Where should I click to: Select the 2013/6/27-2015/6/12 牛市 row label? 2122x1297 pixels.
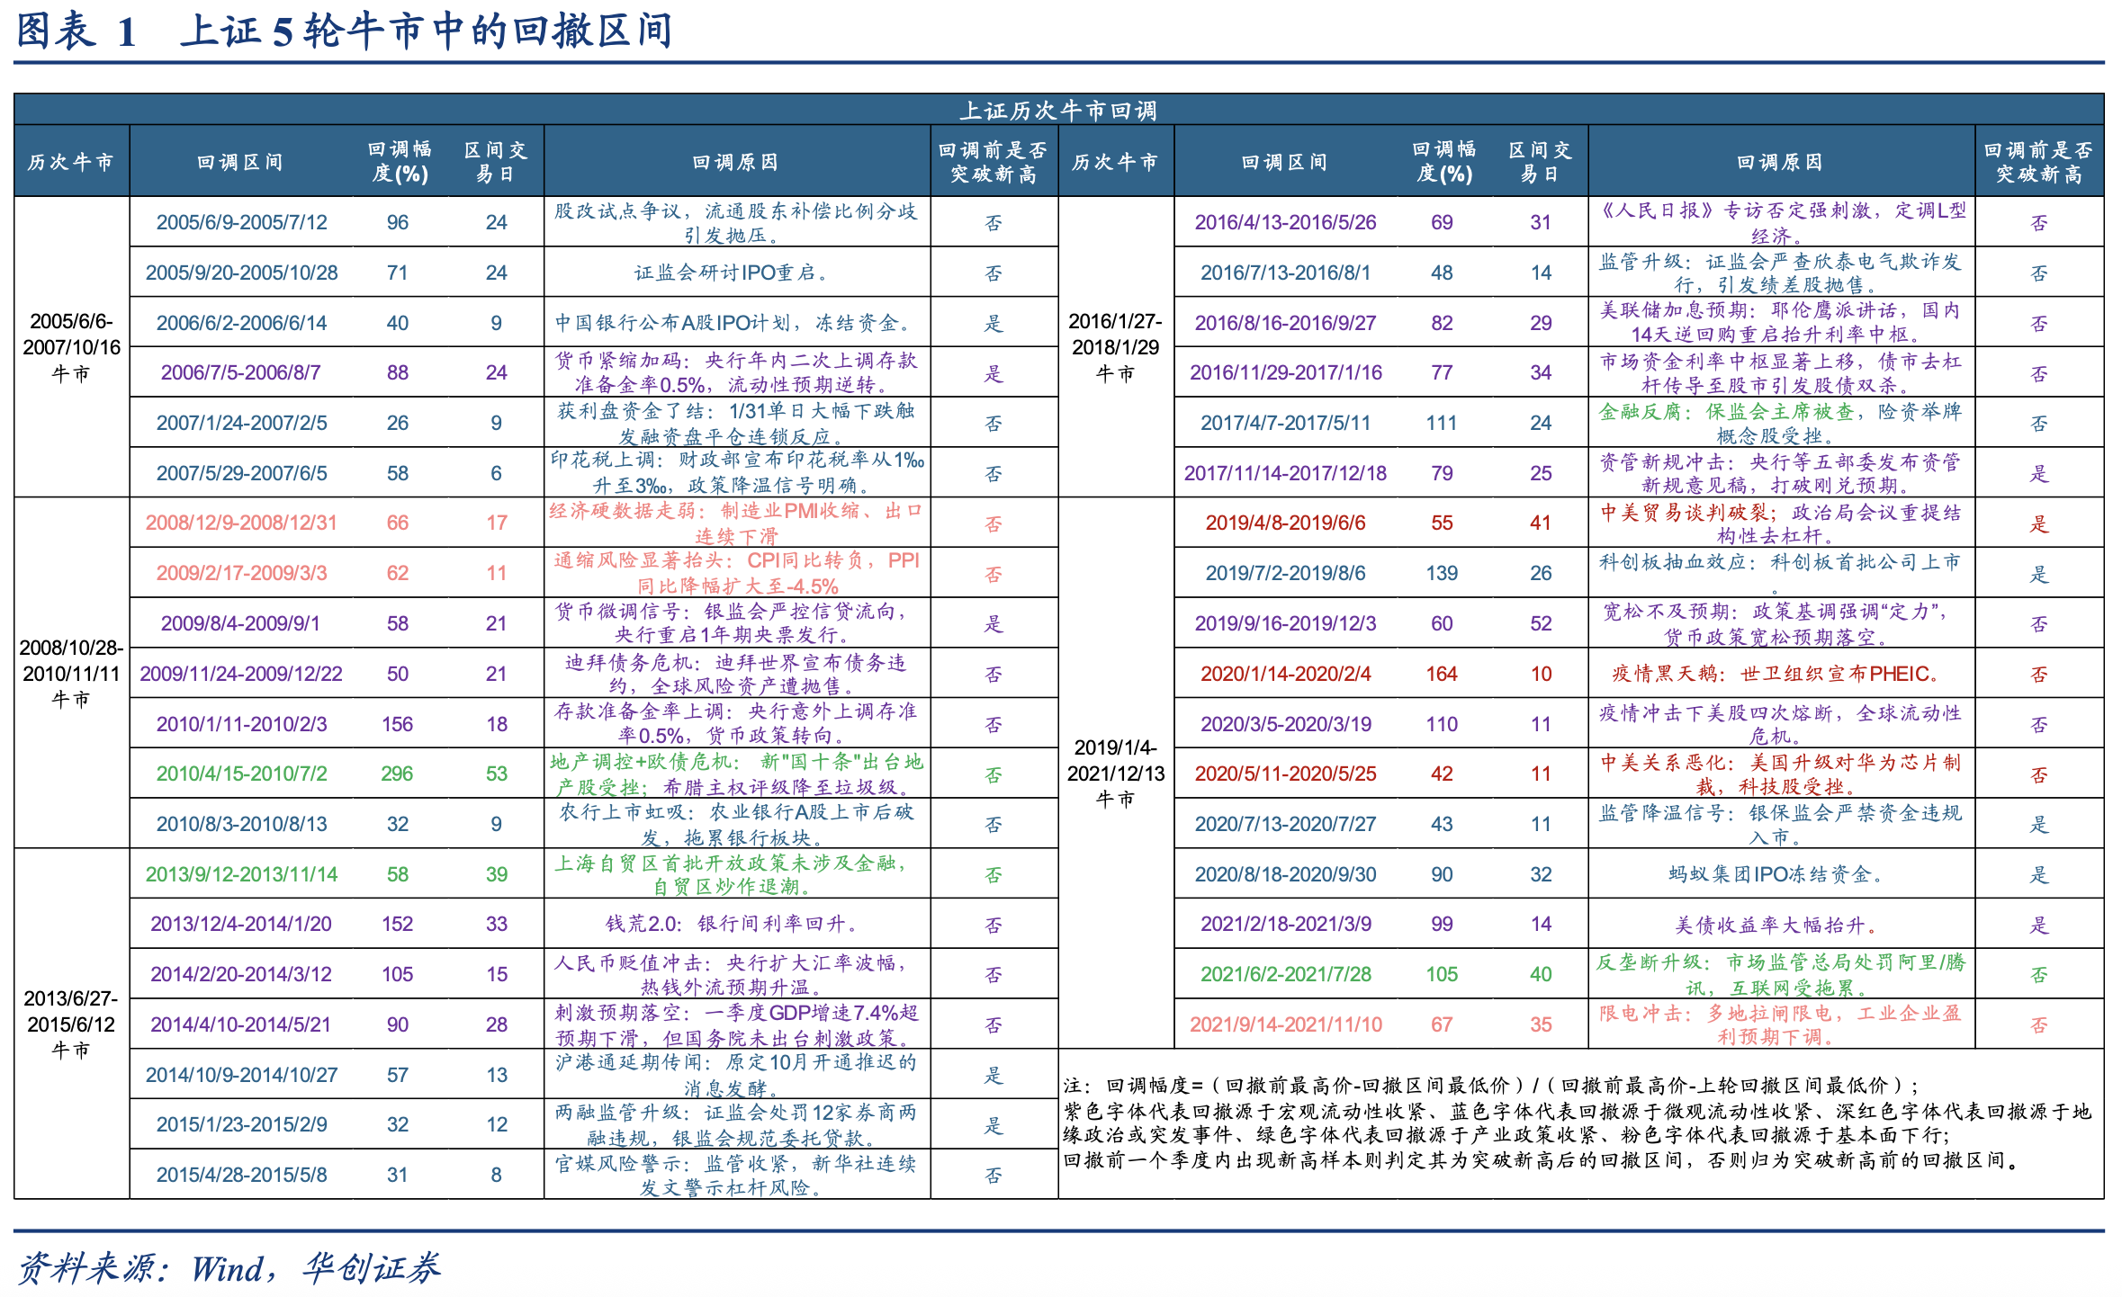71,1024
